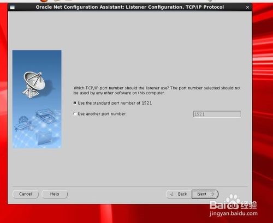273x223 pixels.
Task: Open the window menu icon in title bar
Action: pos(13,7)
